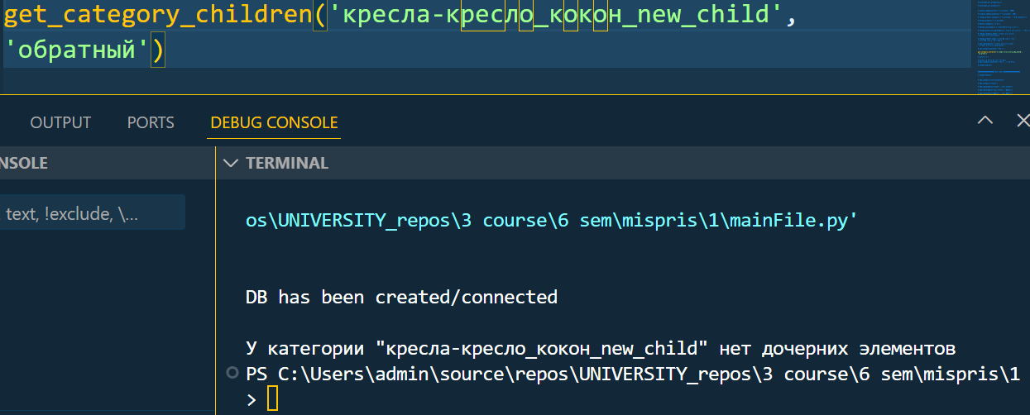Click the get_category_children function name
The image size is (1030, 415).
(158, 16)
